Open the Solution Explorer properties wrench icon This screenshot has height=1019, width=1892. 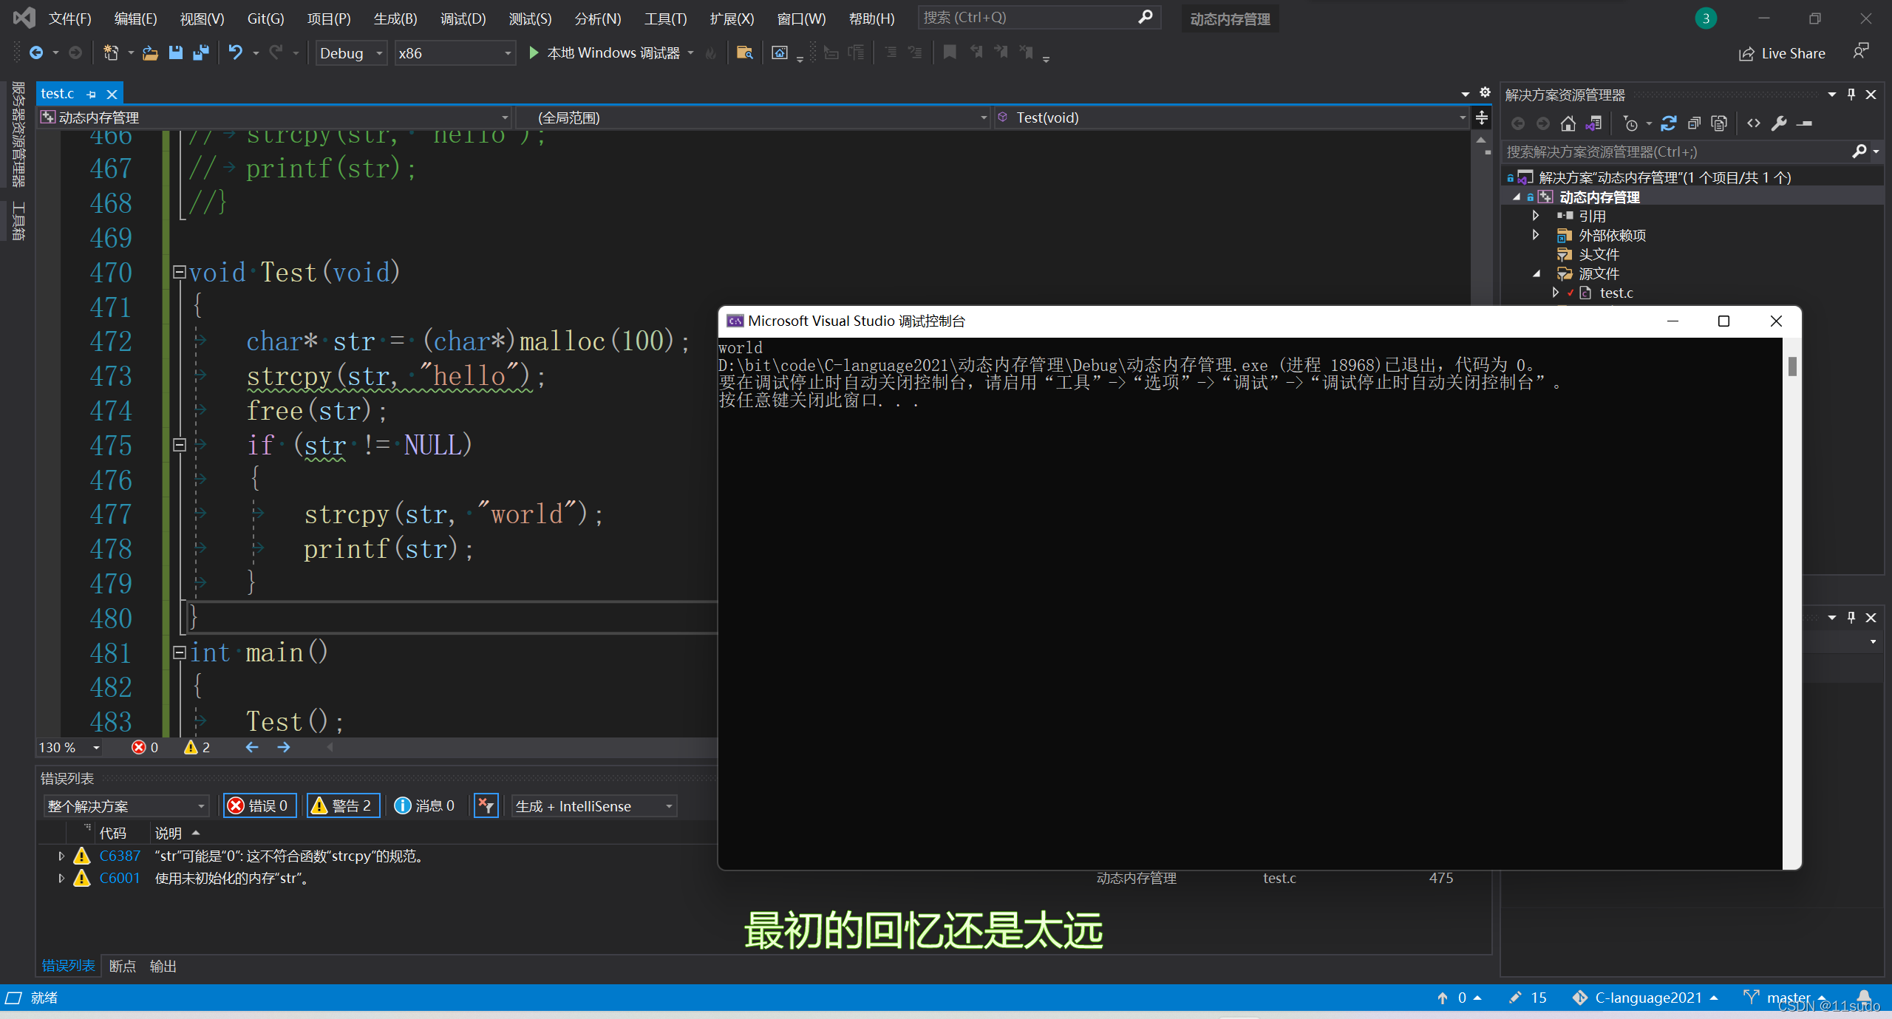pyautogui.click(x=1779, y=123)
